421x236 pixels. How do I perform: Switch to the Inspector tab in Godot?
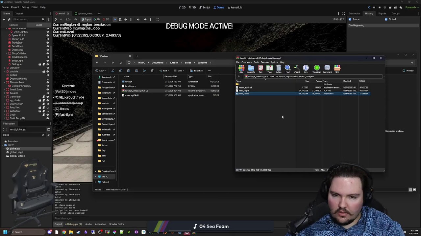[354, 13]
